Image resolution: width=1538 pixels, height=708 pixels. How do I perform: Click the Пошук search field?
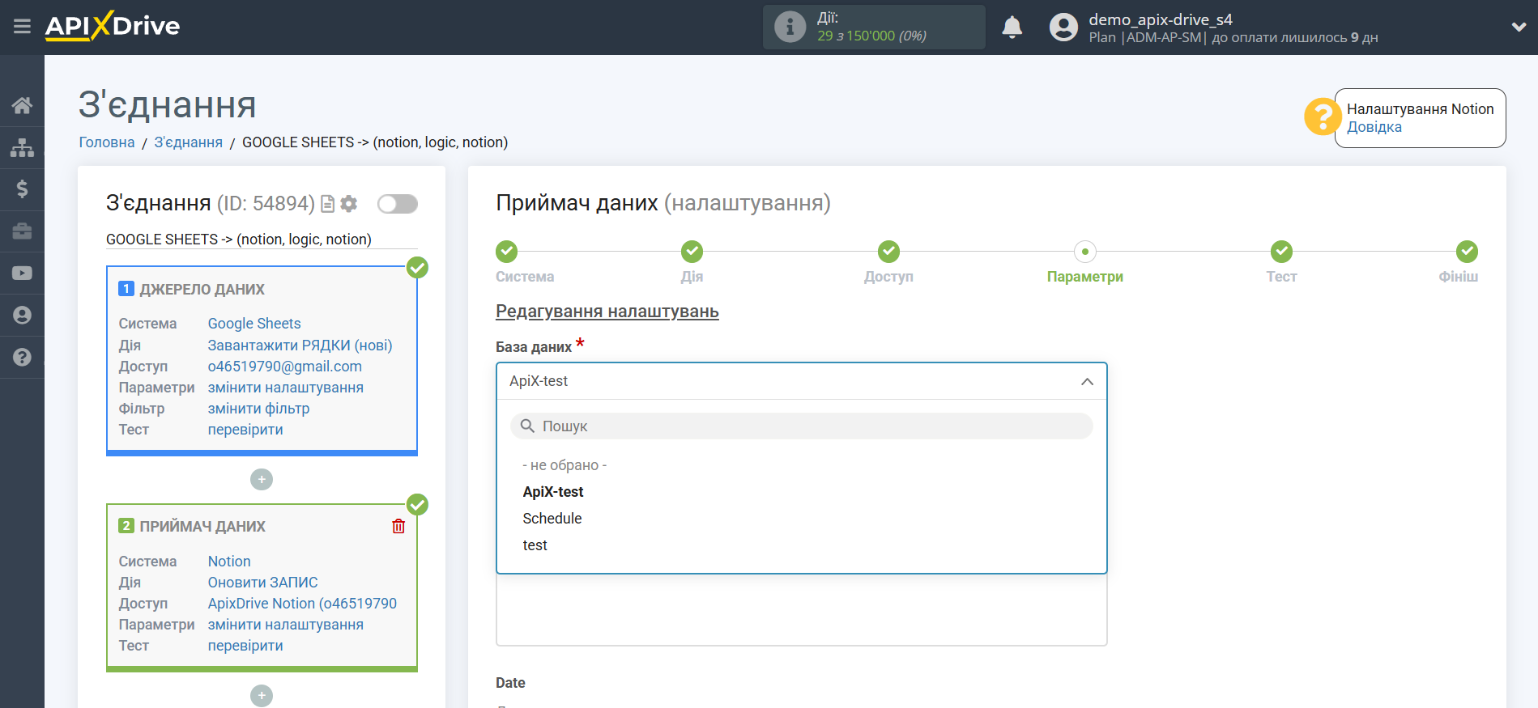click(x=801, y=426)
